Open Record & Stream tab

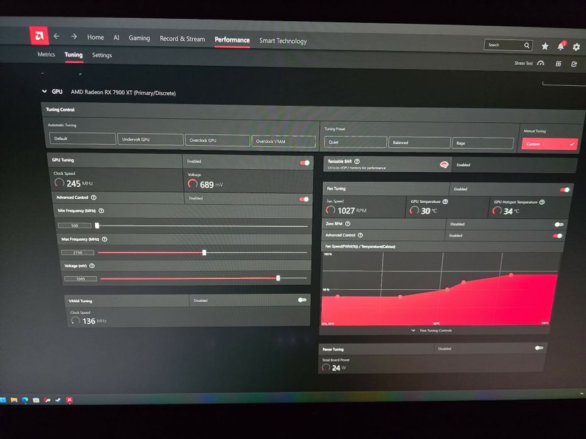click(182, 39)
